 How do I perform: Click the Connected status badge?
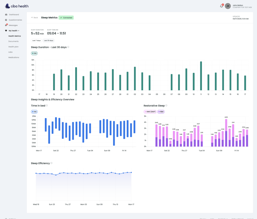point(66,18)
